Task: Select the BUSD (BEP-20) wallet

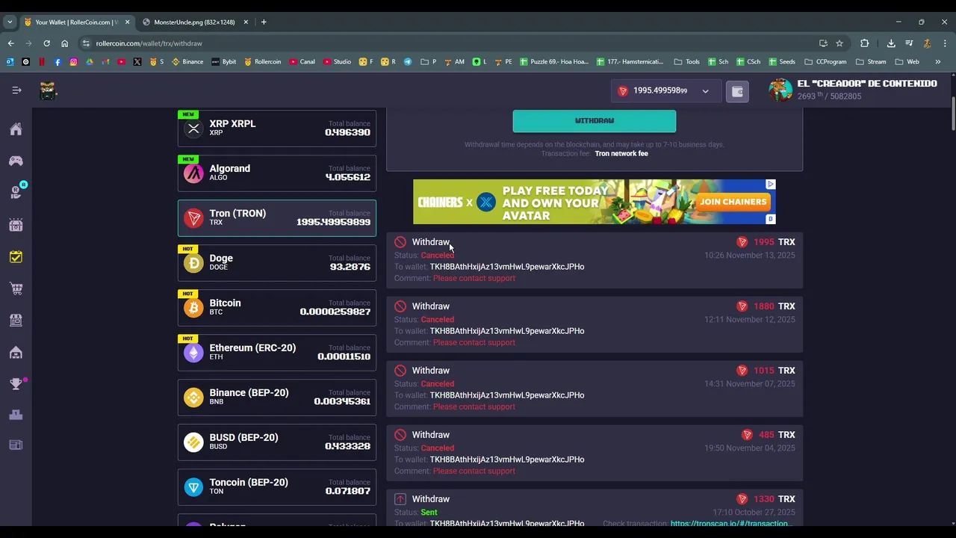Action: pyautogui.click(x=277, y=442)
